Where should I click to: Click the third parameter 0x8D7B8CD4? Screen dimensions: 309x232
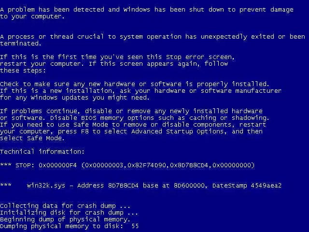(189, 165)
